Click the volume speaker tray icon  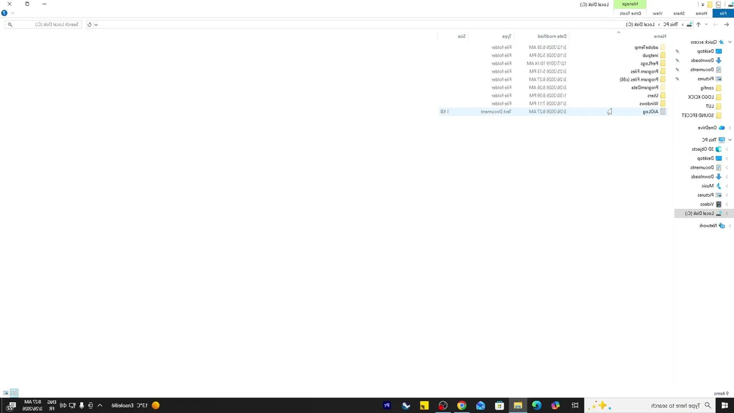[x=63, y=406]
